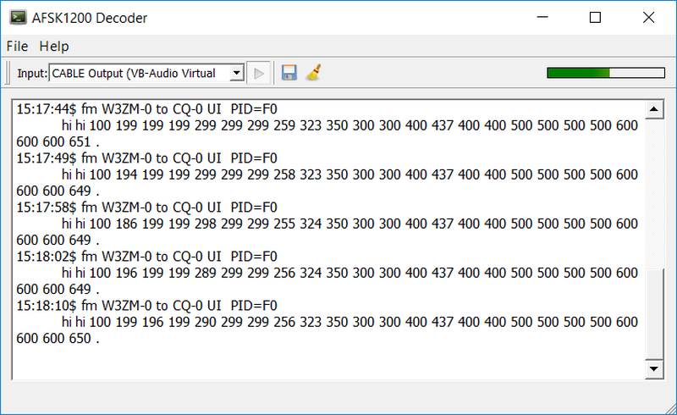This screenshot has height=415, width=677.
Task: Click the value 259 in the 15:17:44 packet
Action: pyautogui.click(x=284, y=126)
